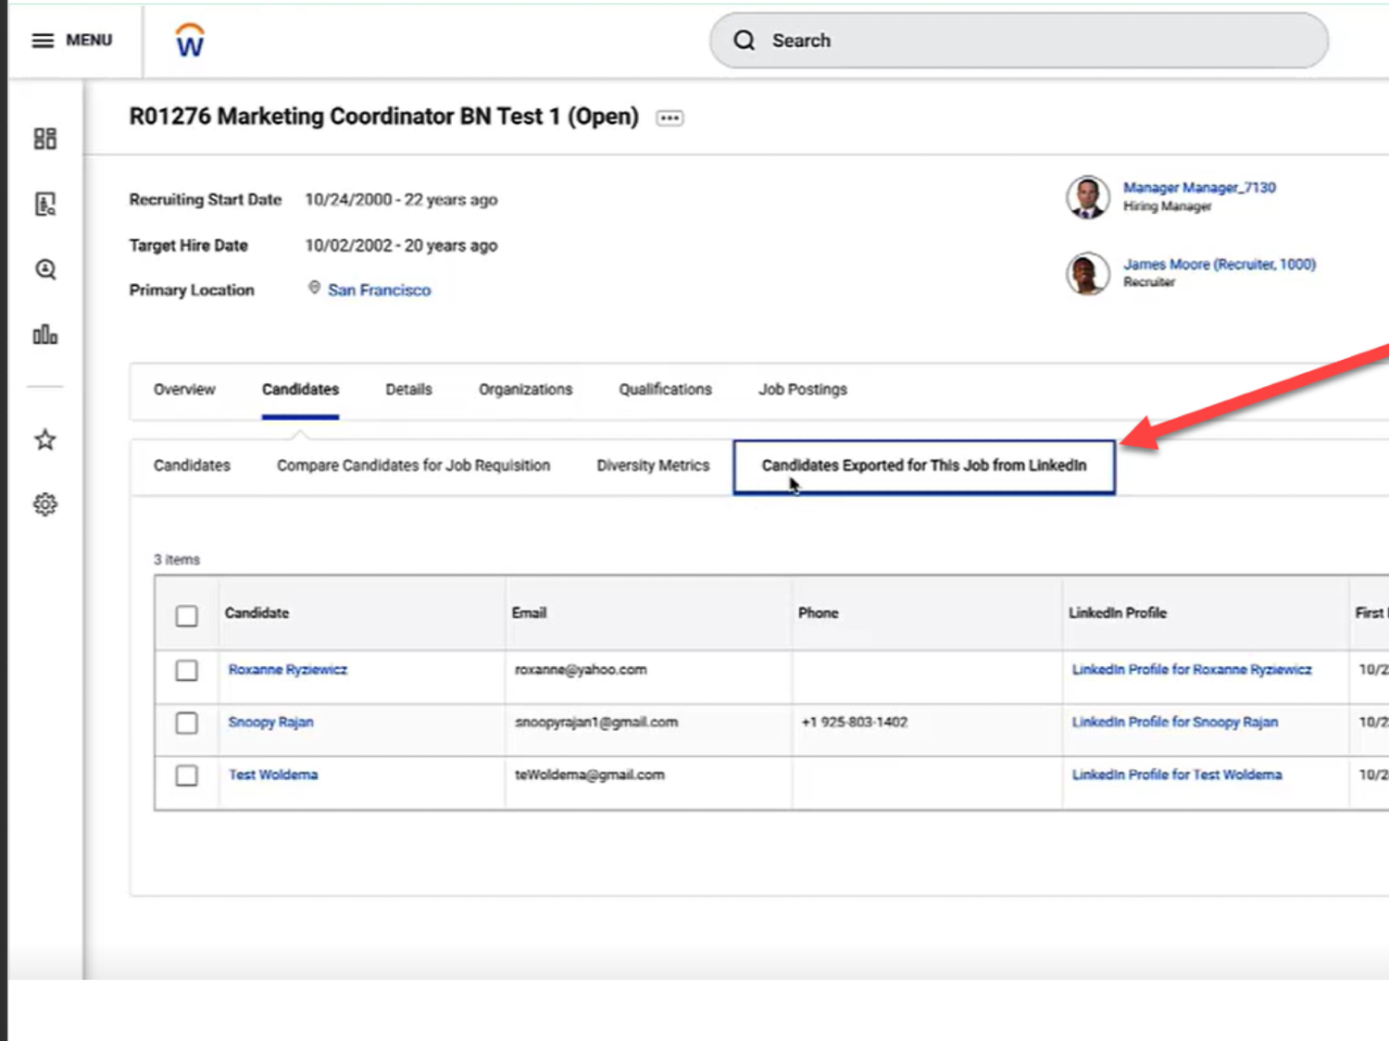Click the search magnifier in the search bar
Image resolution: width=1389 pixels, height=1041 pixels.
pyautogui.click(x=744, y=40)
